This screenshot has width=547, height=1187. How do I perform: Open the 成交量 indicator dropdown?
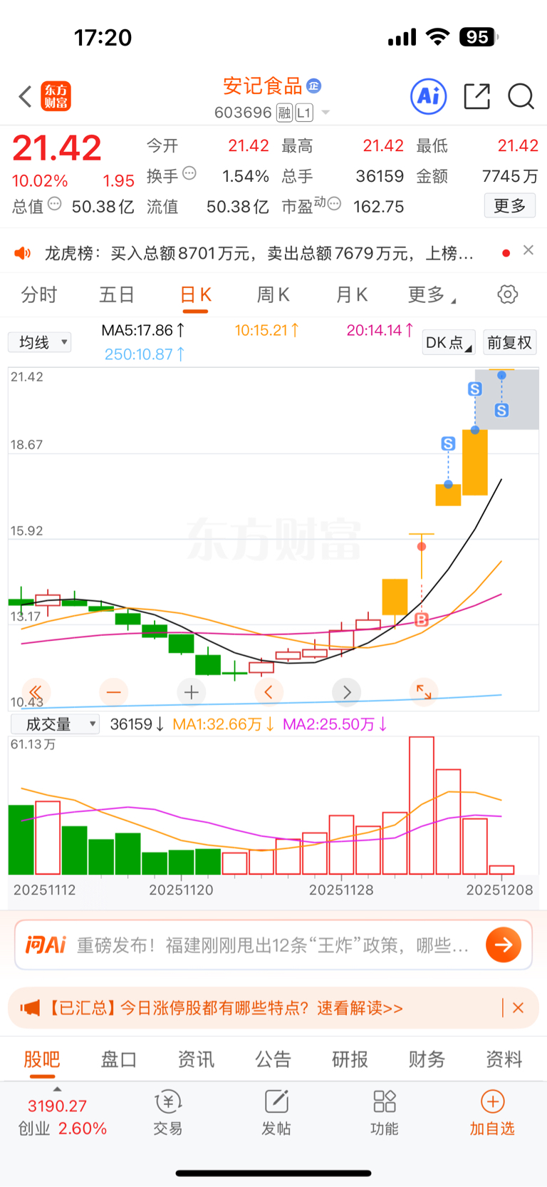pos(56,724)
